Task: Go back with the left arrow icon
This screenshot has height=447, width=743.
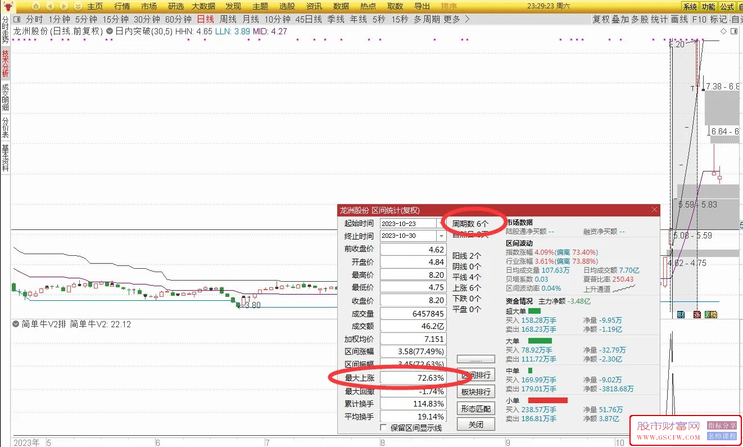Action: click(x=49, y=6)
